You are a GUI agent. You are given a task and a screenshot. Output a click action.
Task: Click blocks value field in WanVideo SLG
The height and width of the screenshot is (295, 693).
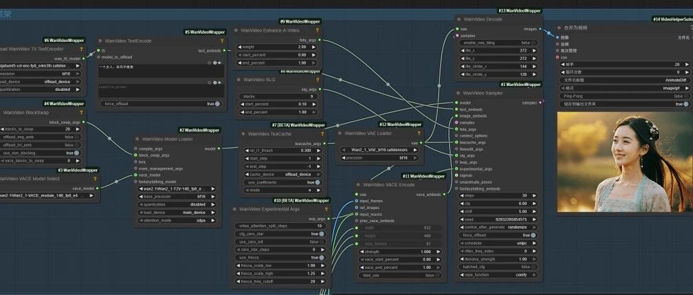point(279,96)
